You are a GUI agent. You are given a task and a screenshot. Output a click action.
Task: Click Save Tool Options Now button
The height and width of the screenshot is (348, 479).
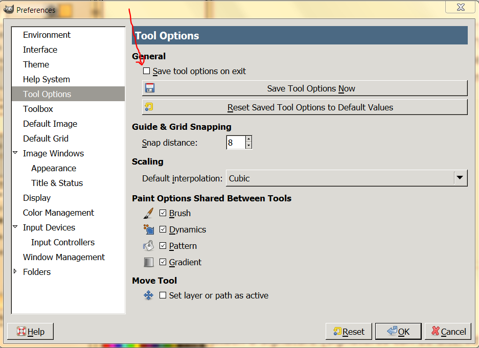(305, 88)
